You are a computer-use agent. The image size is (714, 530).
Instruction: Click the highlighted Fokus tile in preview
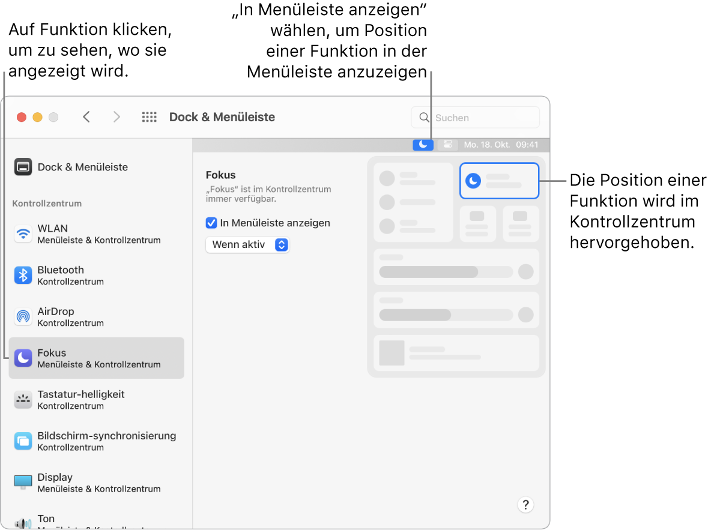tap(499, 180)
